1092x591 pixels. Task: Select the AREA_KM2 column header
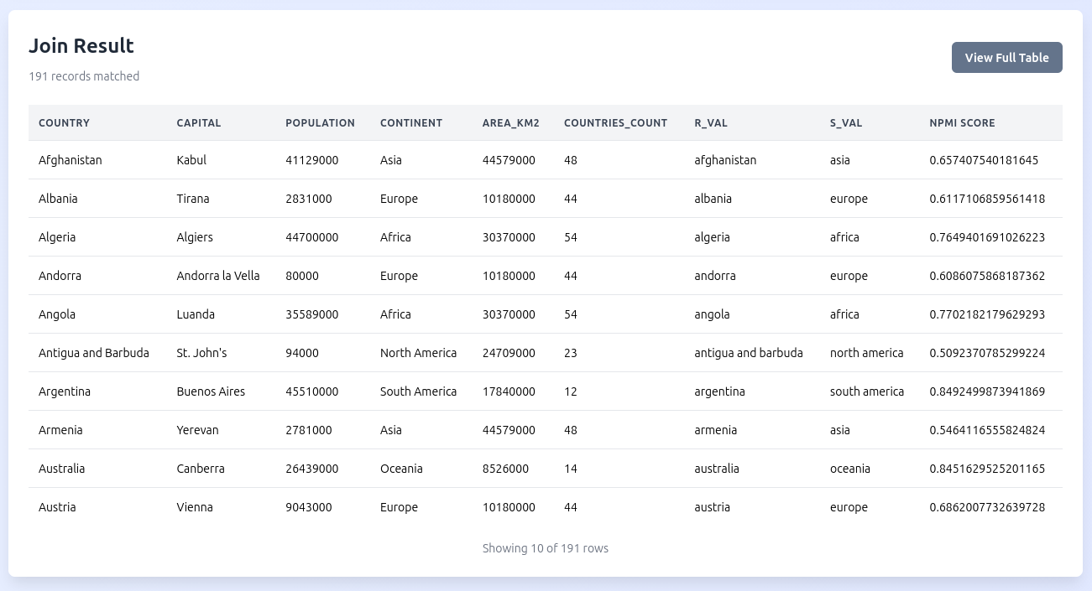(x=510, y=123)
